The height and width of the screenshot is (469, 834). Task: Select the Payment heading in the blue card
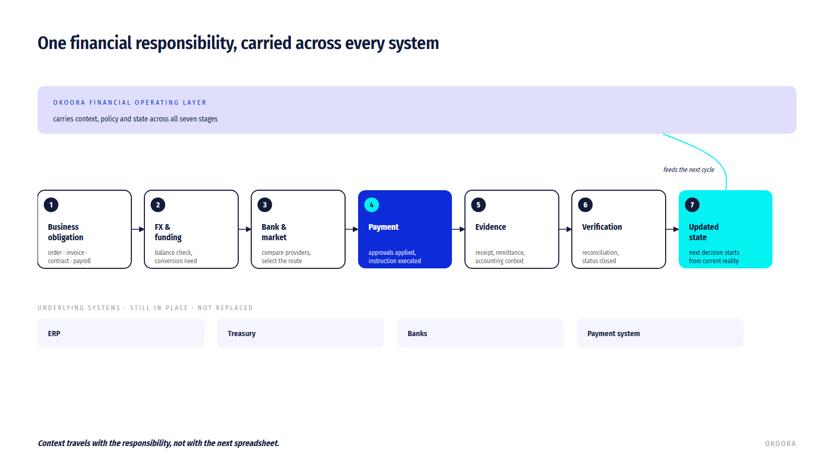[384, 227]
